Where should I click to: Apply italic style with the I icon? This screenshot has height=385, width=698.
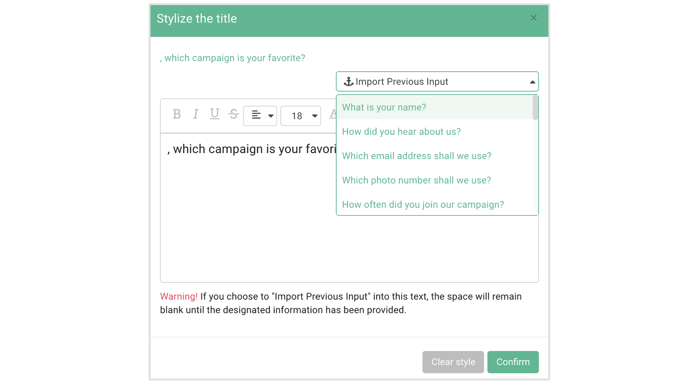[x=195, y=114]
